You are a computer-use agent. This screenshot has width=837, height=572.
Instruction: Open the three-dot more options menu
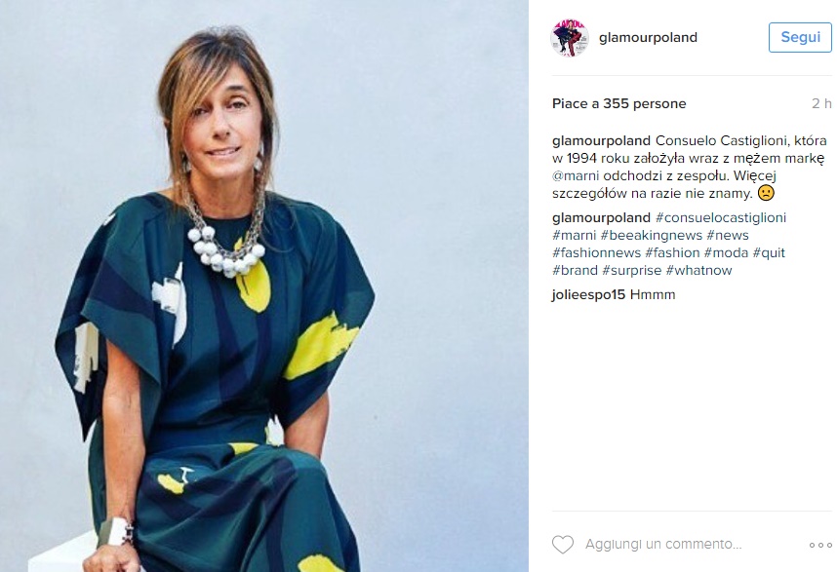pos(820,545)
